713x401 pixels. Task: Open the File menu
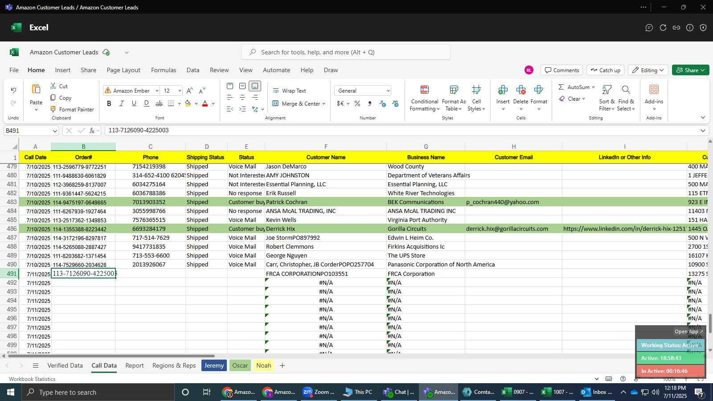click(14, 70)
